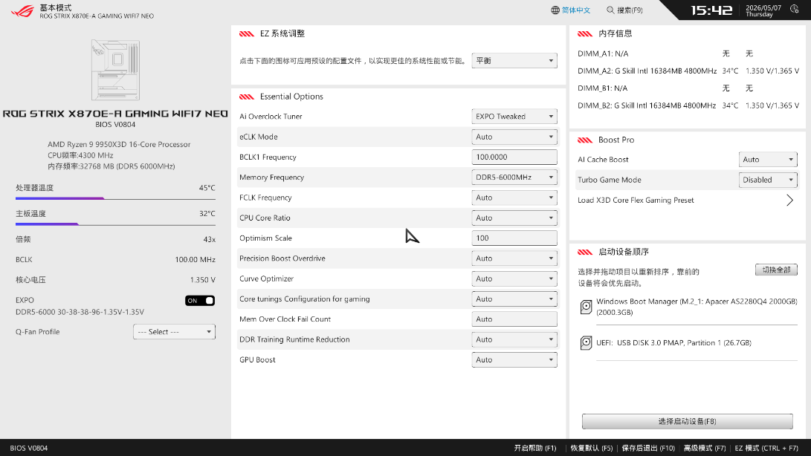Click the clock settings icon beside the date
The height and width of the screenshot is (456, 811).
coord(795,9)
